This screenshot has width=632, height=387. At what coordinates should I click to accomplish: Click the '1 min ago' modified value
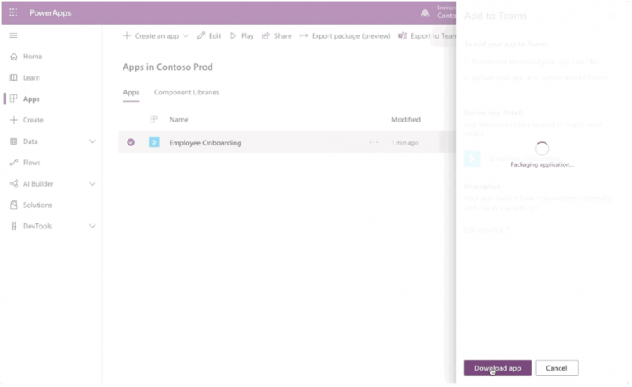point(405,142)
